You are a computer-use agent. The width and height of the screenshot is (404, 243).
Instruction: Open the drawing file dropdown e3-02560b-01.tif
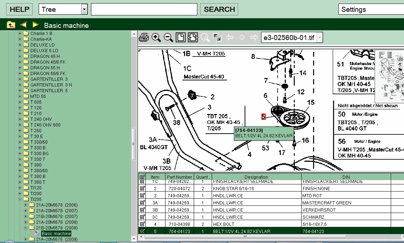tap(319, 38)
